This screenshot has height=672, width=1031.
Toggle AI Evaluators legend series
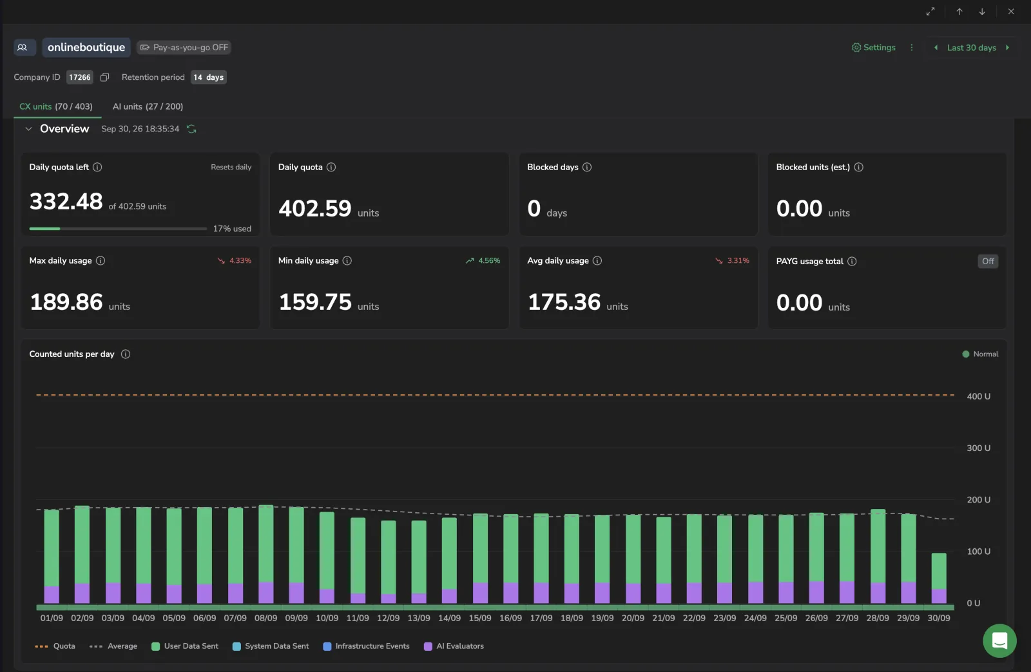(x=454, y=646)
